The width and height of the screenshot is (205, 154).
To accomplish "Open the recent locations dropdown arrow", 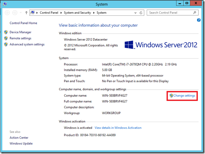I will pos(21,13).
